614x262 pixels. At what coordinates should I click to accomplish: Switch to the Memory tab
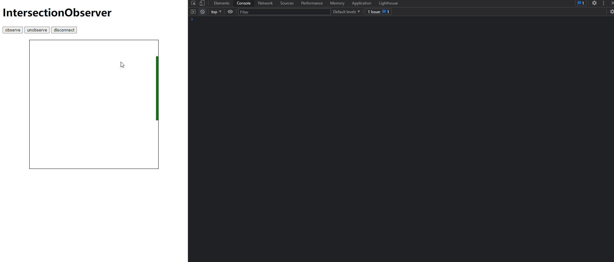[337, 3]
